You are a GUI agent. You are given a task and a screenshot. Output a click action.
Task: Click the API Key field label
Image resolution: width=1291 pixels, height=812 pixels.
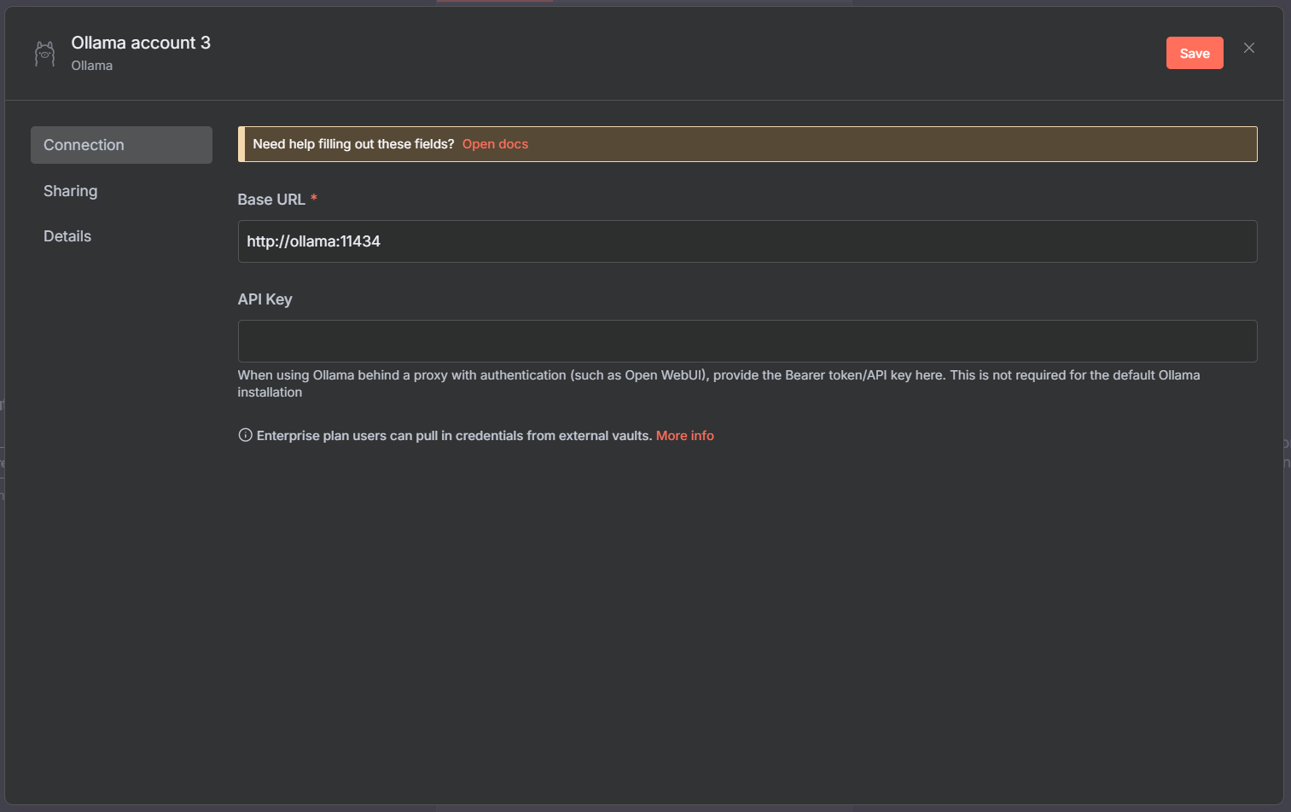pyautogui.click(x=265, y=299)
